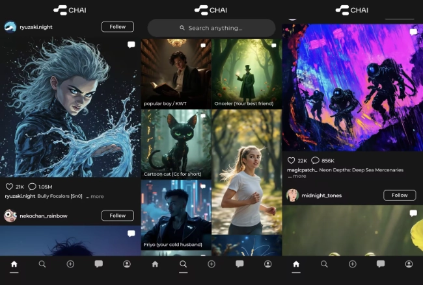423x285 pixels.
Task: Like the ryuzaki.night post with heart icon
Action: 9,187
